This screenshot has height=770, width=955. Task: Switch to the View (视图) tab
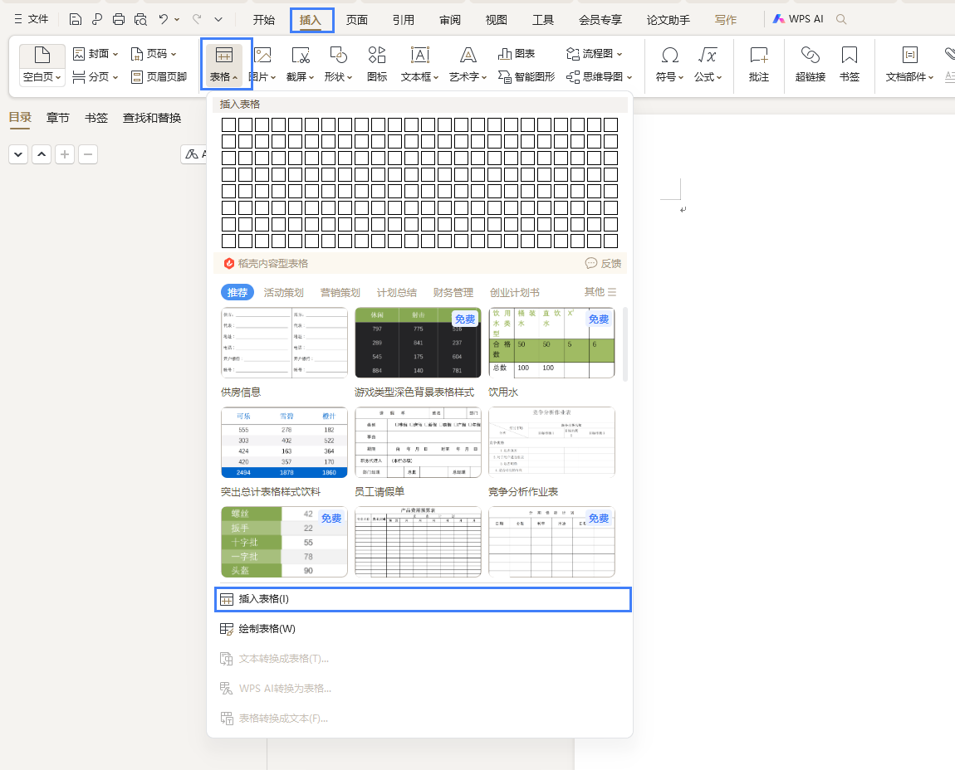497,20
